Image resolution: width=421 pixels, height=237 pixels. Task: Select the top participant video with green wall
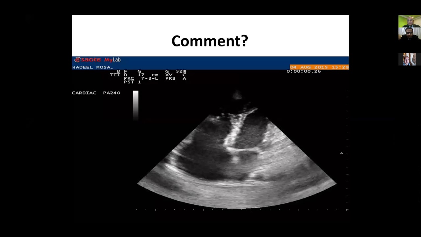click(x=409, y=21)
